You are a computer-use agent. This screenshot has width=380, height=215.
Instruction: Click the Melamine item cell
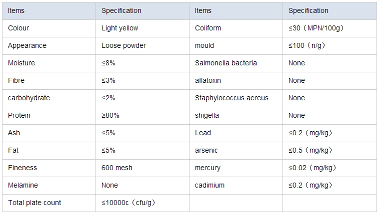coord(23,185)
